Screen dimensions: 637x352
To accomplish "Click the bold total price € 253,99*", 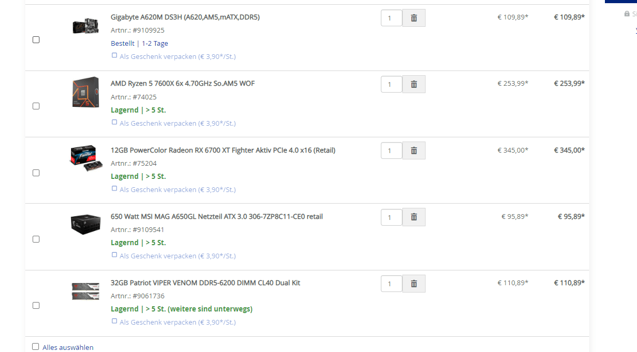I will [x=569, y=83].
